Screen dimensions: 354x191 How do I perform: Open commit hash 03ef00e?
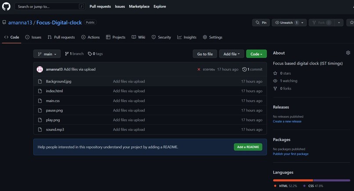209,69
